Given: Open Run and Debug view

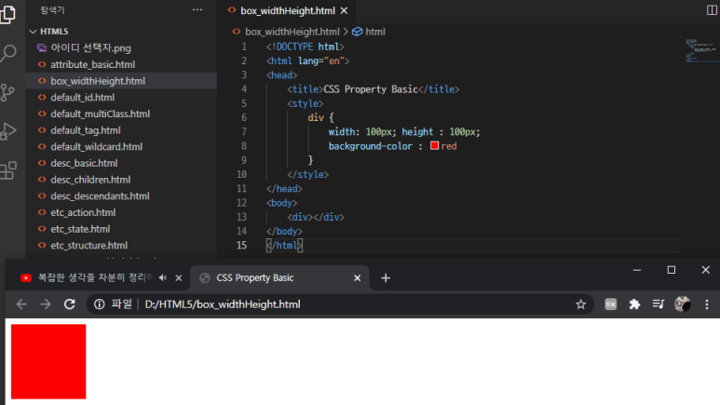Looking at the screenshot, I should click(7, 131).
